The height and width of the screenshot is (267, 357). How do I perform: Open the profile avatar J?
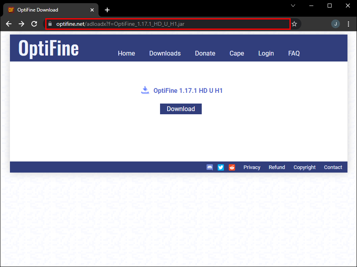coord(336,24)
